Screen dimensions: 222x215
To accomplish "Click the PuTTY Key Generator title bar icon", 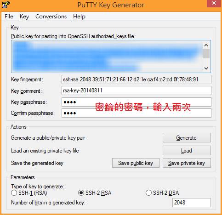I will click(x=6, y=5).
